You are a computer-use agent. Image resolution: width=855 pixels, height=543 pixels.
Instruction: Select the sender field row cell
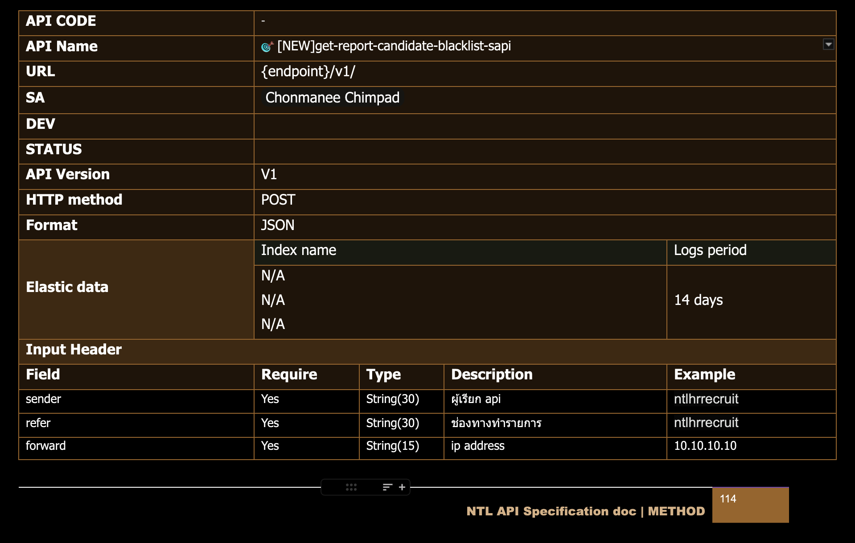tap(44, 399)
